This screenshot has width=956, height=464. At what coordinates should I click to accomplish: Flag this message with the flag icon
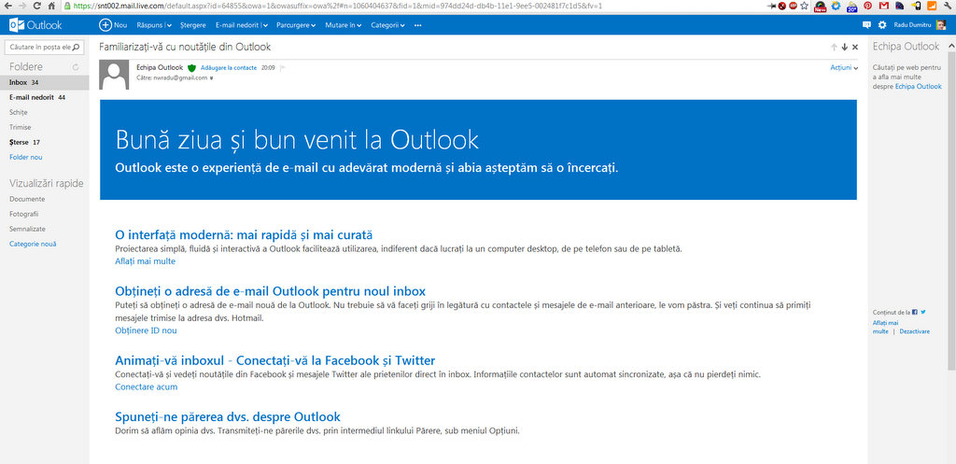point(282,67)
